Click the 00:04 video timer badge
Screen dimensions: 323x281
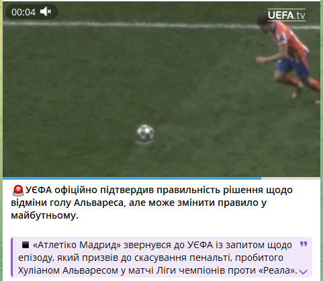click(32, 12)
